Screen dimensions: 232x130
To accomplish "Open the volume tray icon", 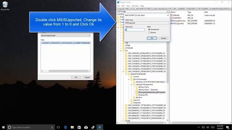I will coord(208,127).
